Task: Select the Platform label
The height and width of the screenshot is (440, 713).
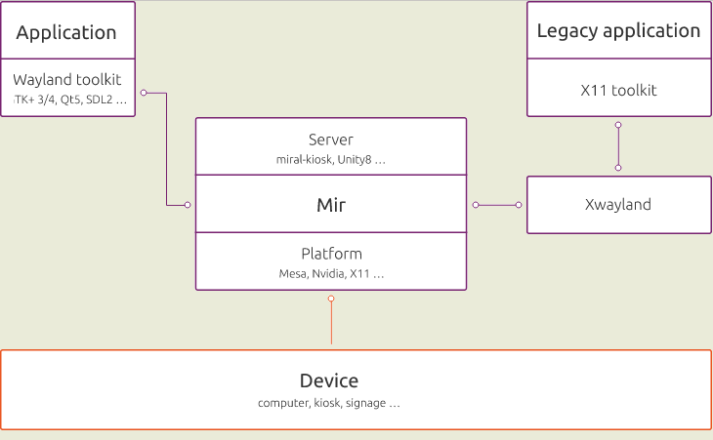Action: [x=331, y=254]
